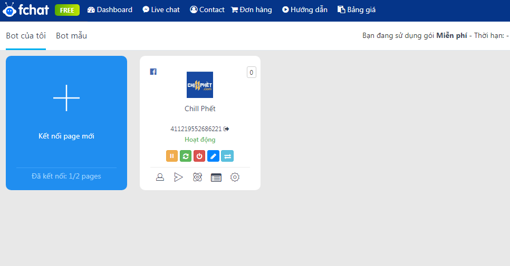Viewport: 510px width, 266px height.
Task: Open Bảng giá pricing page
Action: pyautogui.click(x=357, y=9)
